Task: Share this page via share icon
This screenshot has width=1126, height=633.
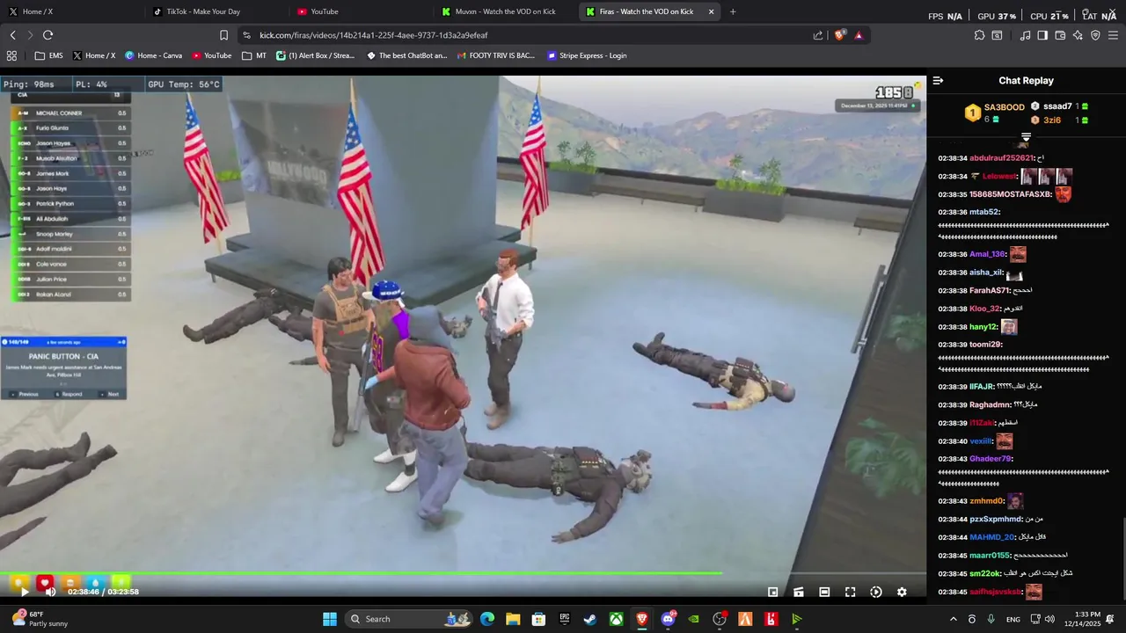Action: coord(818,35)
